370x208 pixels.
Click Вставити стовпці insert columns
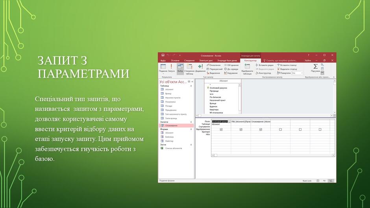287,65
